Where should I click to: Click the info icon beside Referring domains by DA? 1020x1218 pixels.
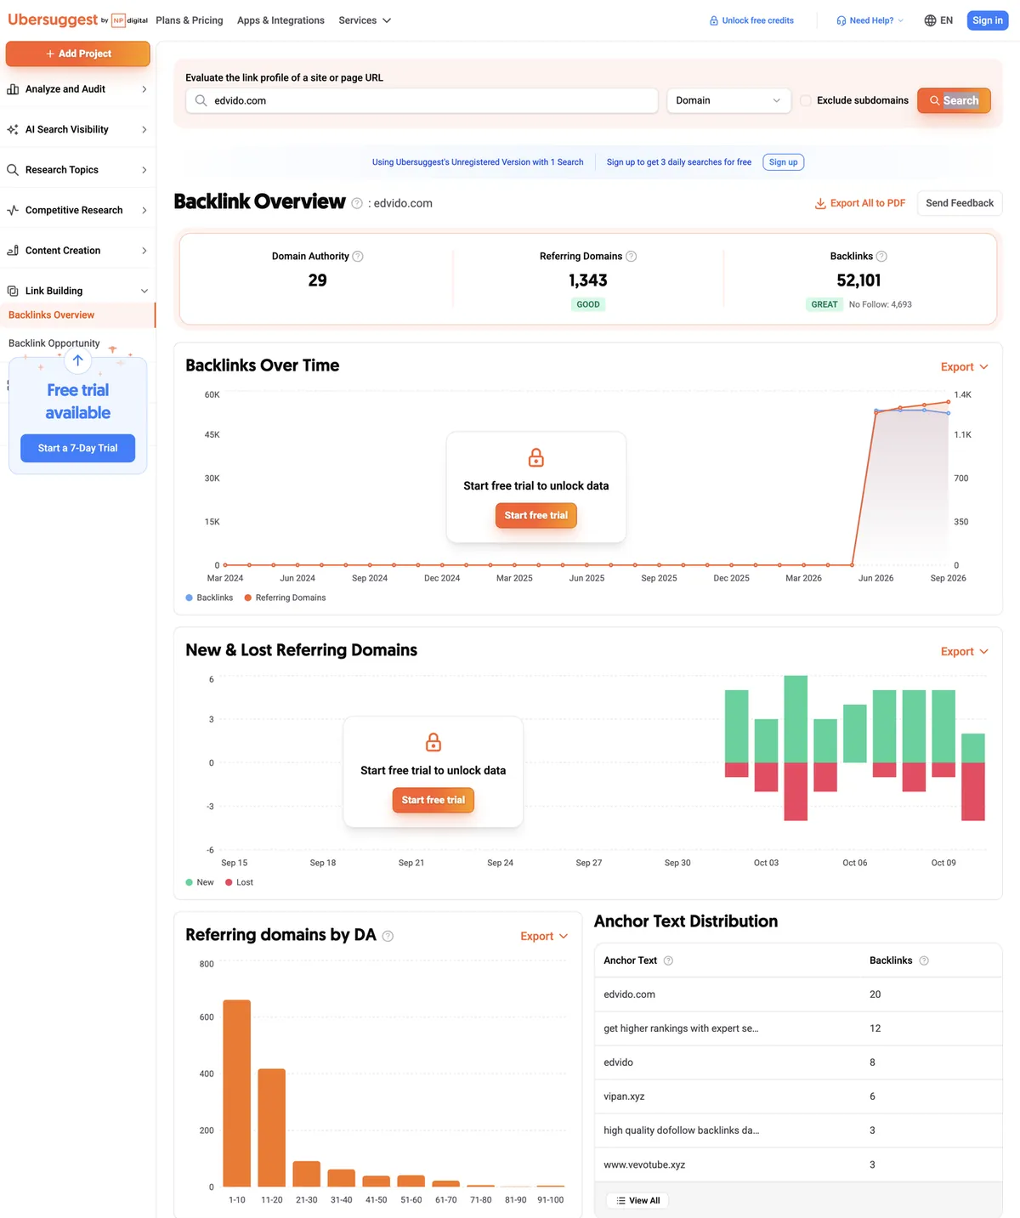[388, 936]
